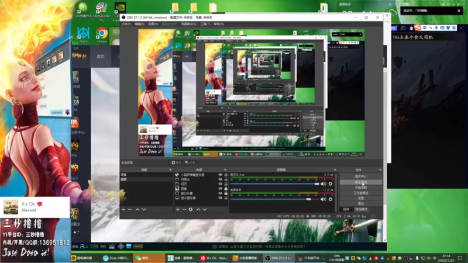
Task: Open the 编辑(E) menu
Action: click(139, 24)
